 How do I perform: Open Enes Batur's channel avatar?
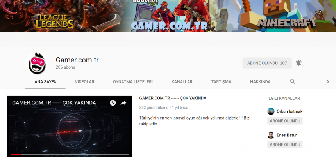pos(271,135)
